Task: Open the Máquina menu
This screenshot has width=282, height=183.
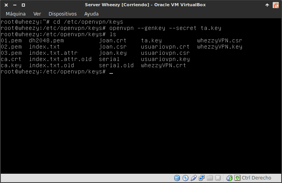Action: [16, 14]
